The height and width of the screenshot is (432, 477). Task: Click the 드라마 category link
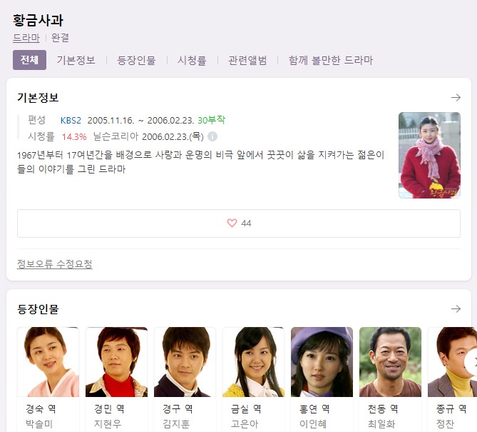click(26, 38)
